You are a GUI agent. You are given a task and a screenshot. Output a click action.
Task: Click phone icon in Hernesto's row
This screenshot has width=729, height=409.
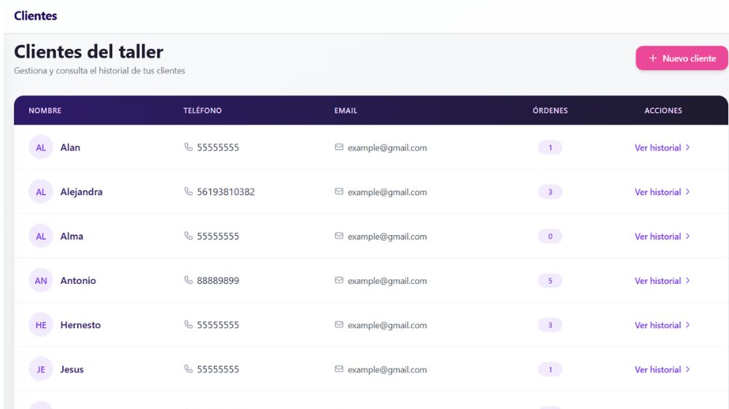click(x=188, y=325)
